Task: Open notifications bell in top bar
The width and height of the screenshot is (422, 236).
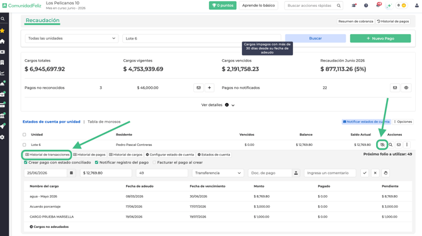Action: coord(379,5)
